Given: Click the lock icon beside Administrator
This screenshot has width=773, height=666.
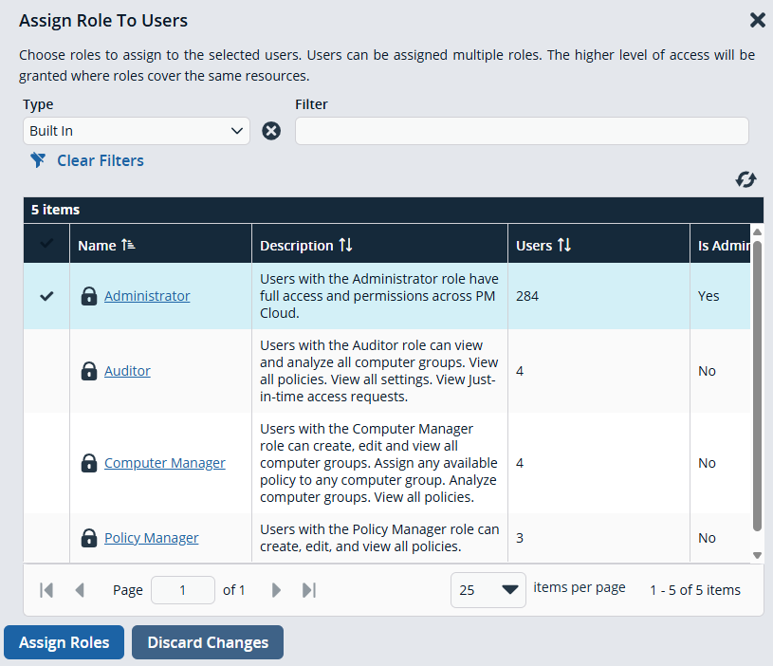Looking at the screenshot, I should pos(88,295).
